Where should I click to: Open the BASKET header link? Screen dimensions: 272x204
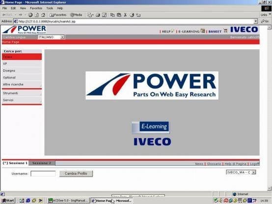click(x=215, y=31)
